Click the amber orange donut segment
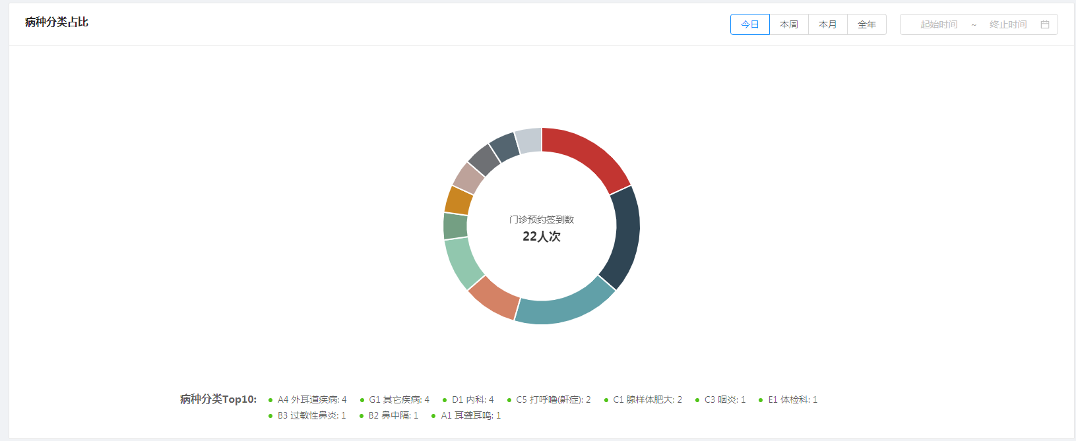Viewport: 1076px width, 441px height. click(457, 200)
